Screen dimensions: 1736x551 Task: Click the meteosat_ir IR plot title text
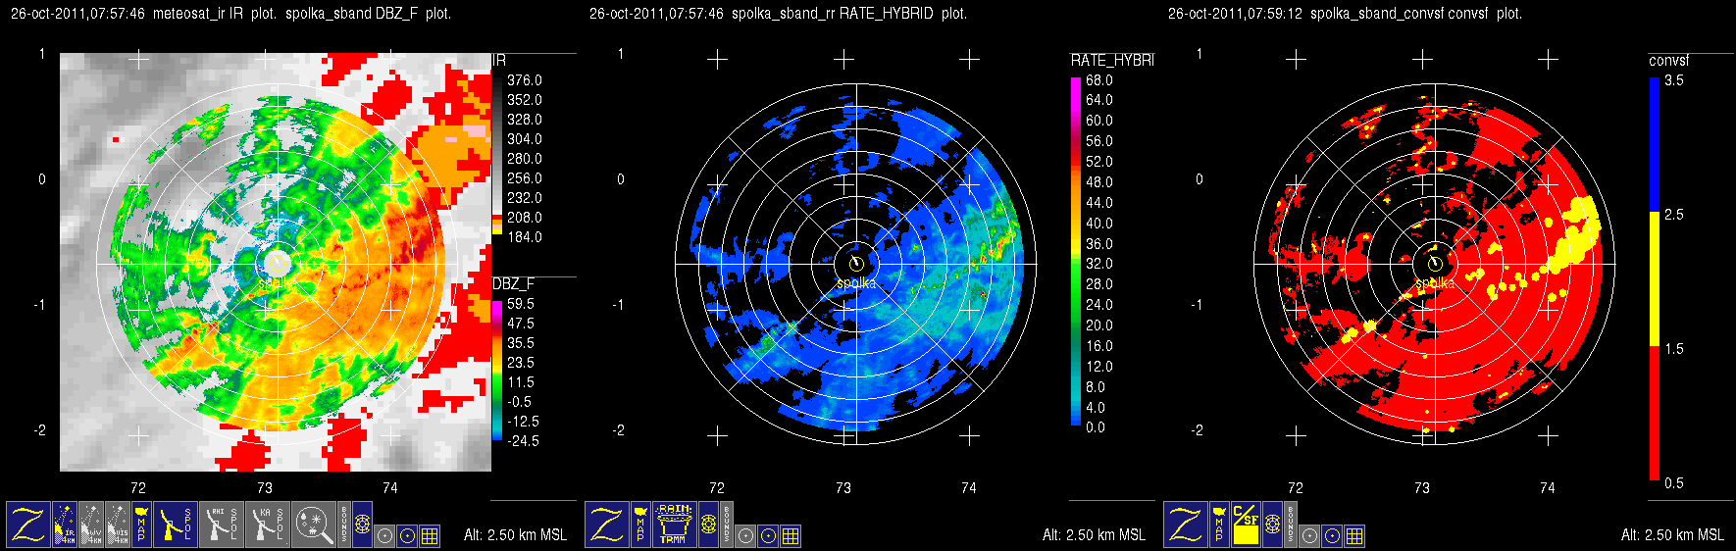point(214,14)
